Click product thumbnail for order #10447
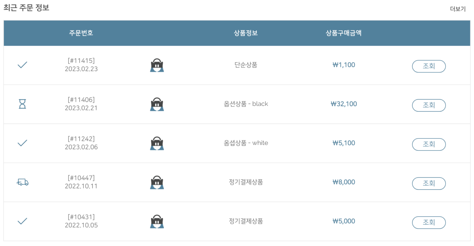 click(157, 182)
